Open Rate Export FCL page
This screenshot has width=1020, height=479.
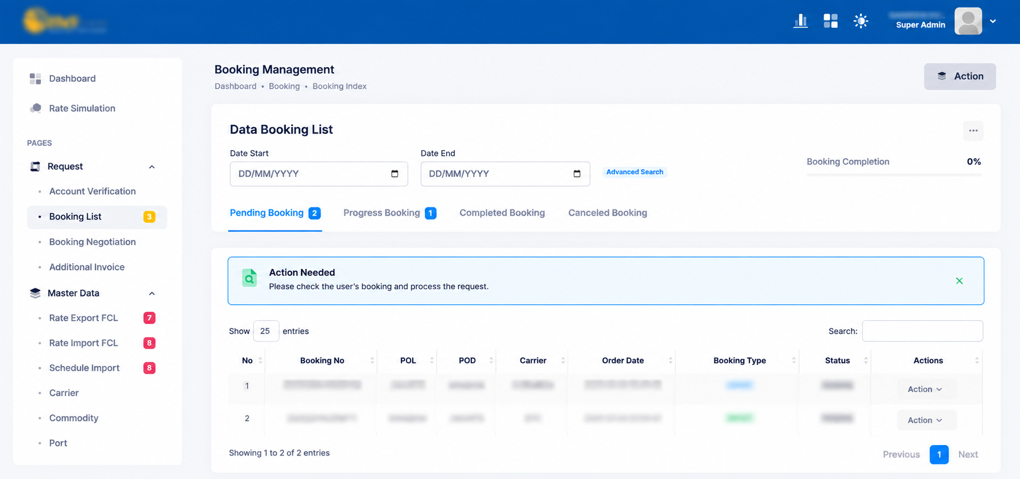click(84, 318)
